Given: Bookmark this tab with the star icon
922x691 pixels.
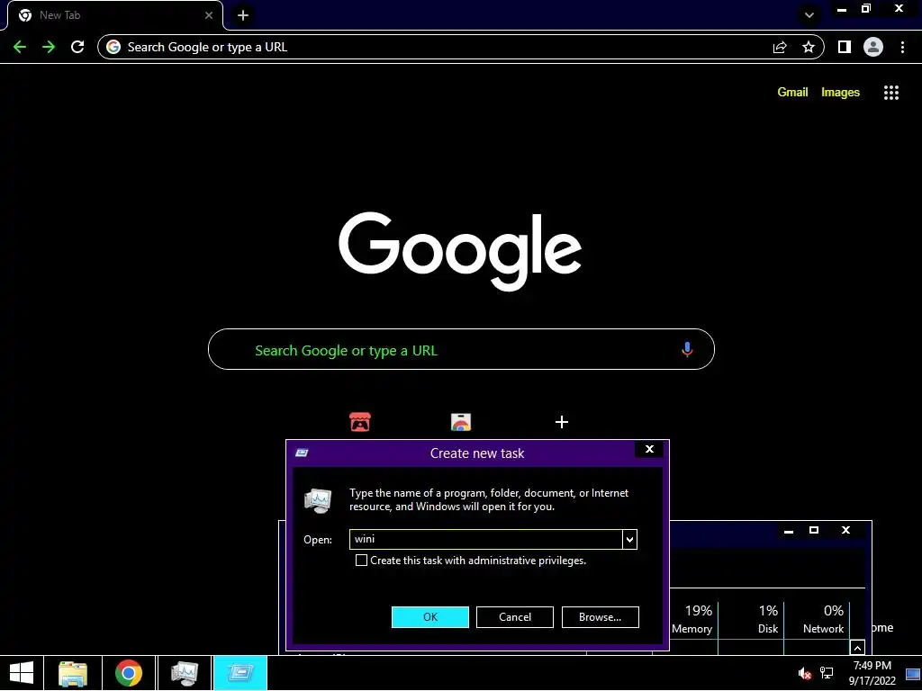Looking at the screenshot, I should click(809, 47).
